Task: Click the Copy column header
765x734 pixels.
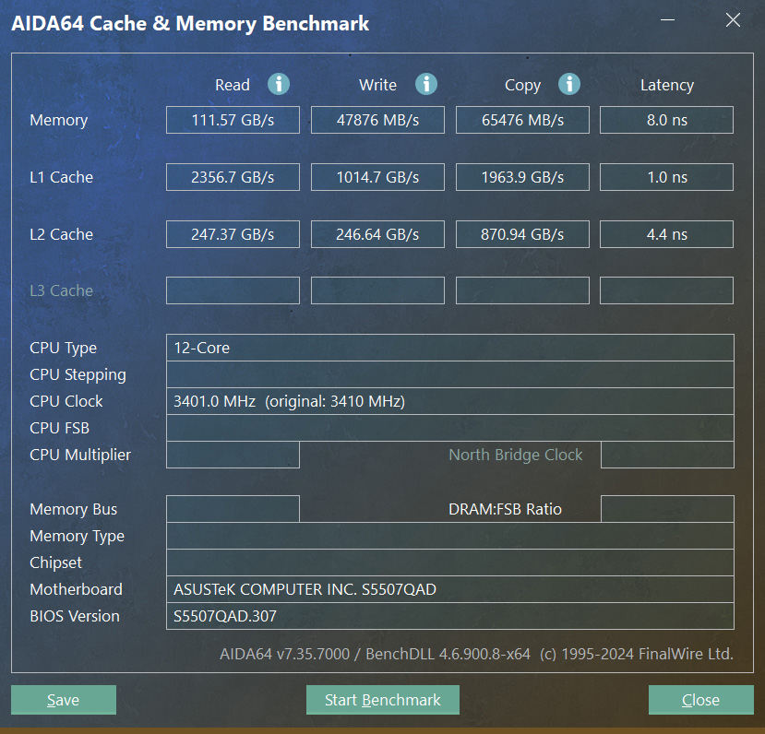Action: (522, 85)
